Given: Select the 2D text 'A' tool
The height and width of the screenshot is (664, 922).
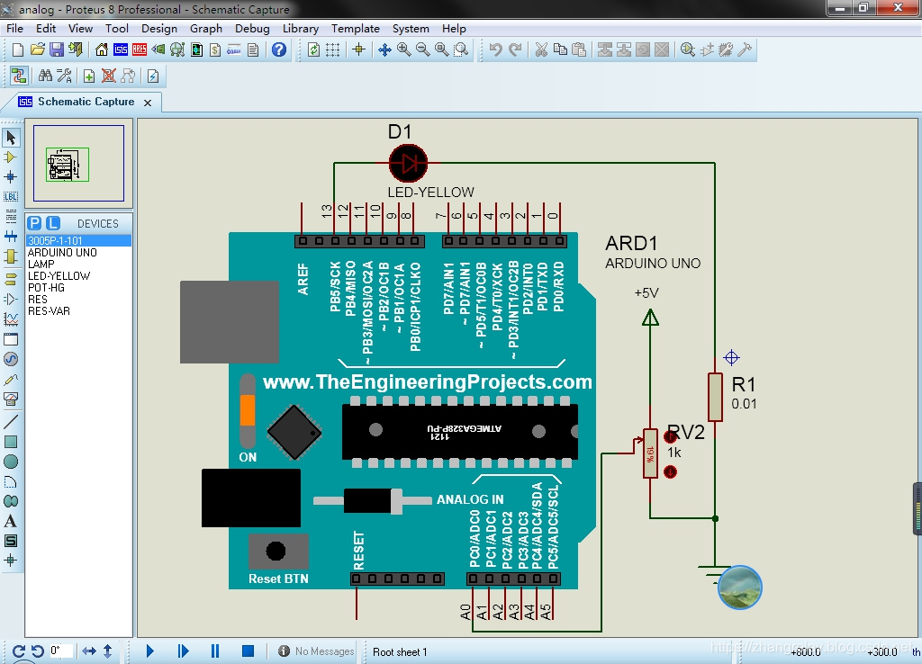Looking at the screenshot, I should pos(11,521).
